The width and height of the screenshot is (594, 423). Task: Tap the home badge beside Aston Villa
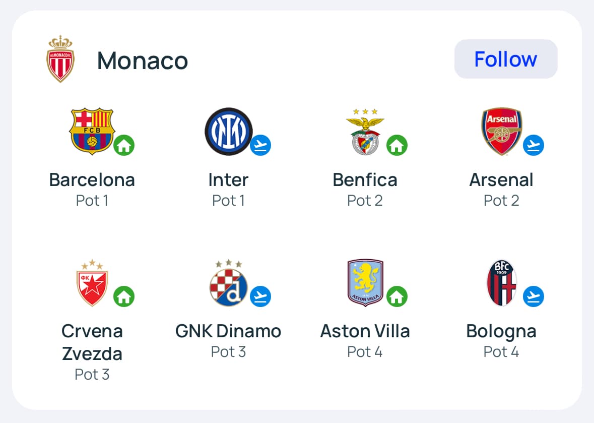click(397, 296)
